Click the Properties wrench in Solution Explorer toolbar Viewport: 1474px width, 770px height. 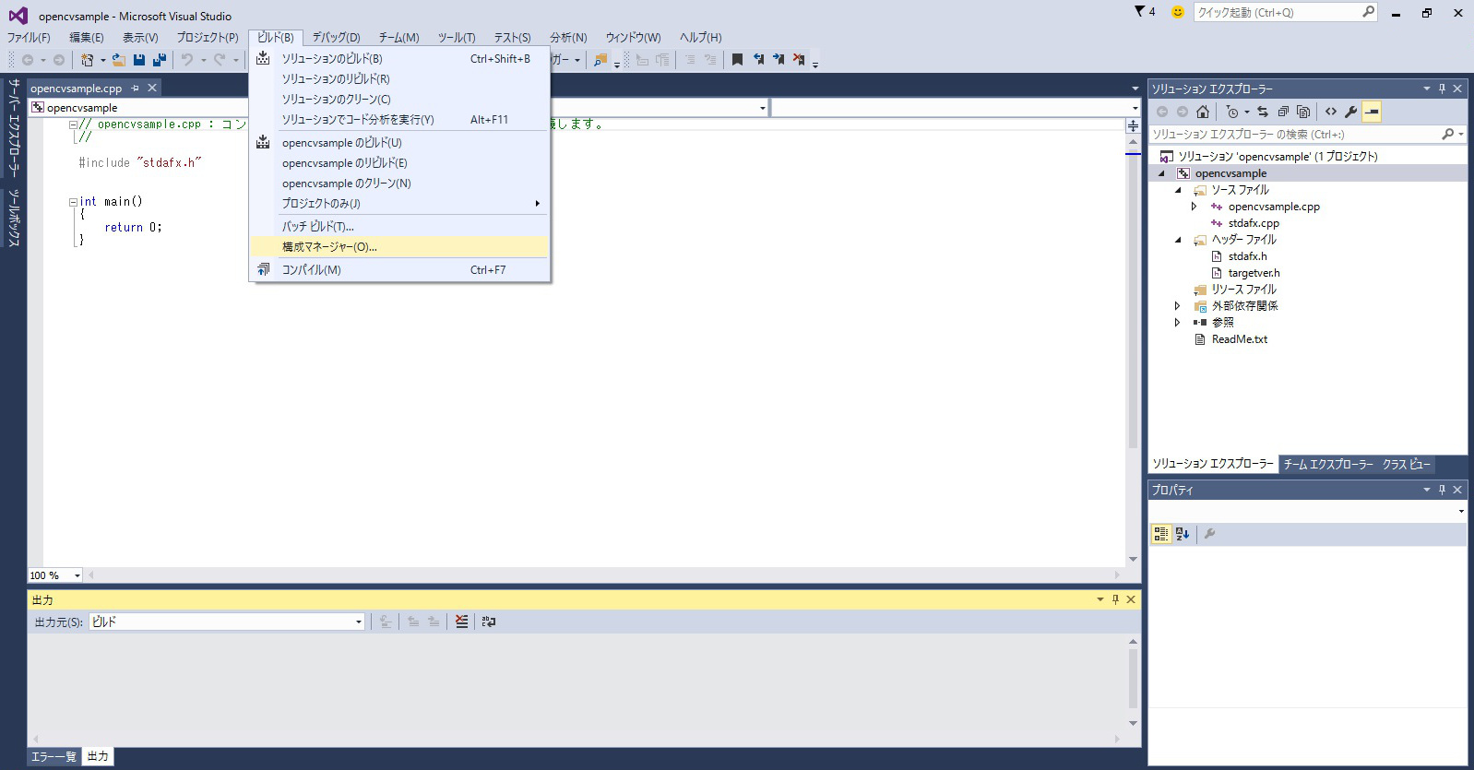point(1350,112)
